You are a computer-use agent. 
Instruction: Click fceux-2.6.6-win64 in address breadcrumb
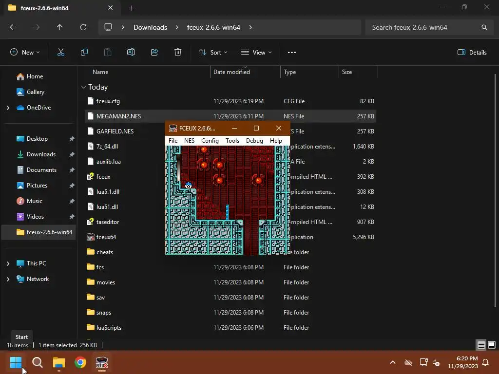click(213, 27)
